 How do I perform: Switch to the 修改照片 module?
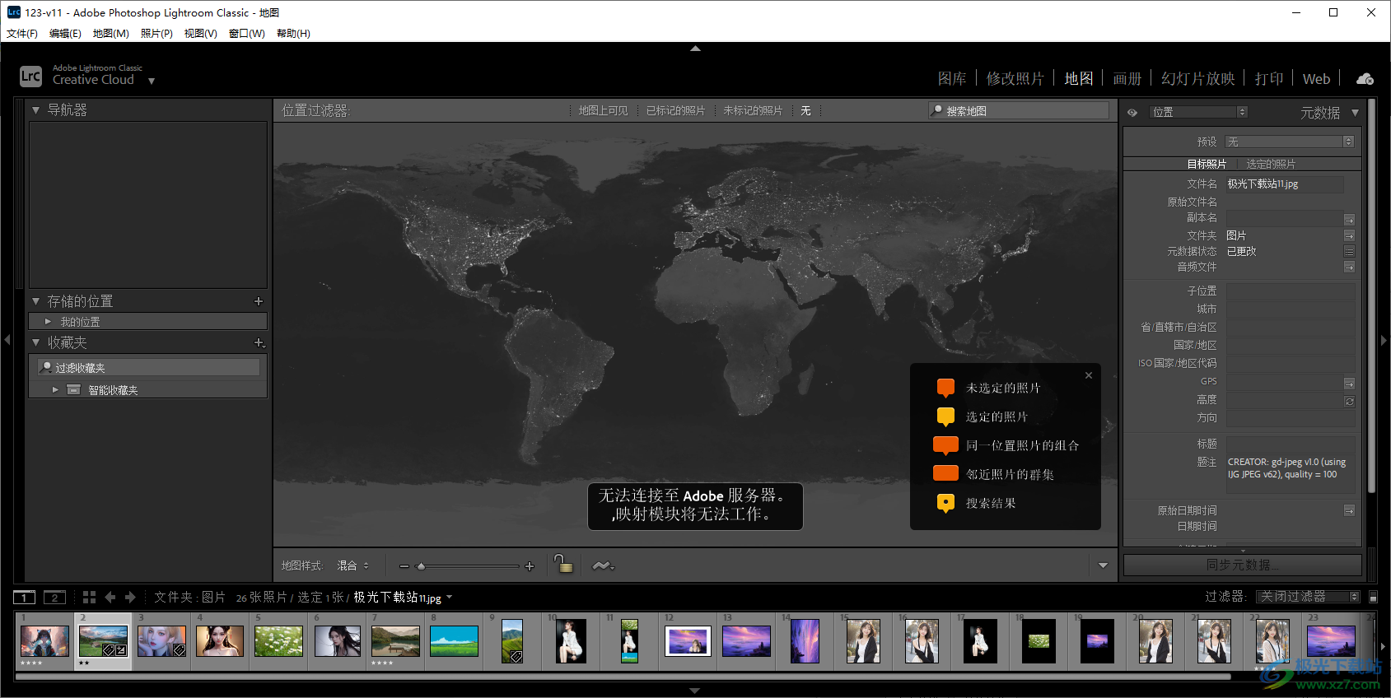[1015, 79]
